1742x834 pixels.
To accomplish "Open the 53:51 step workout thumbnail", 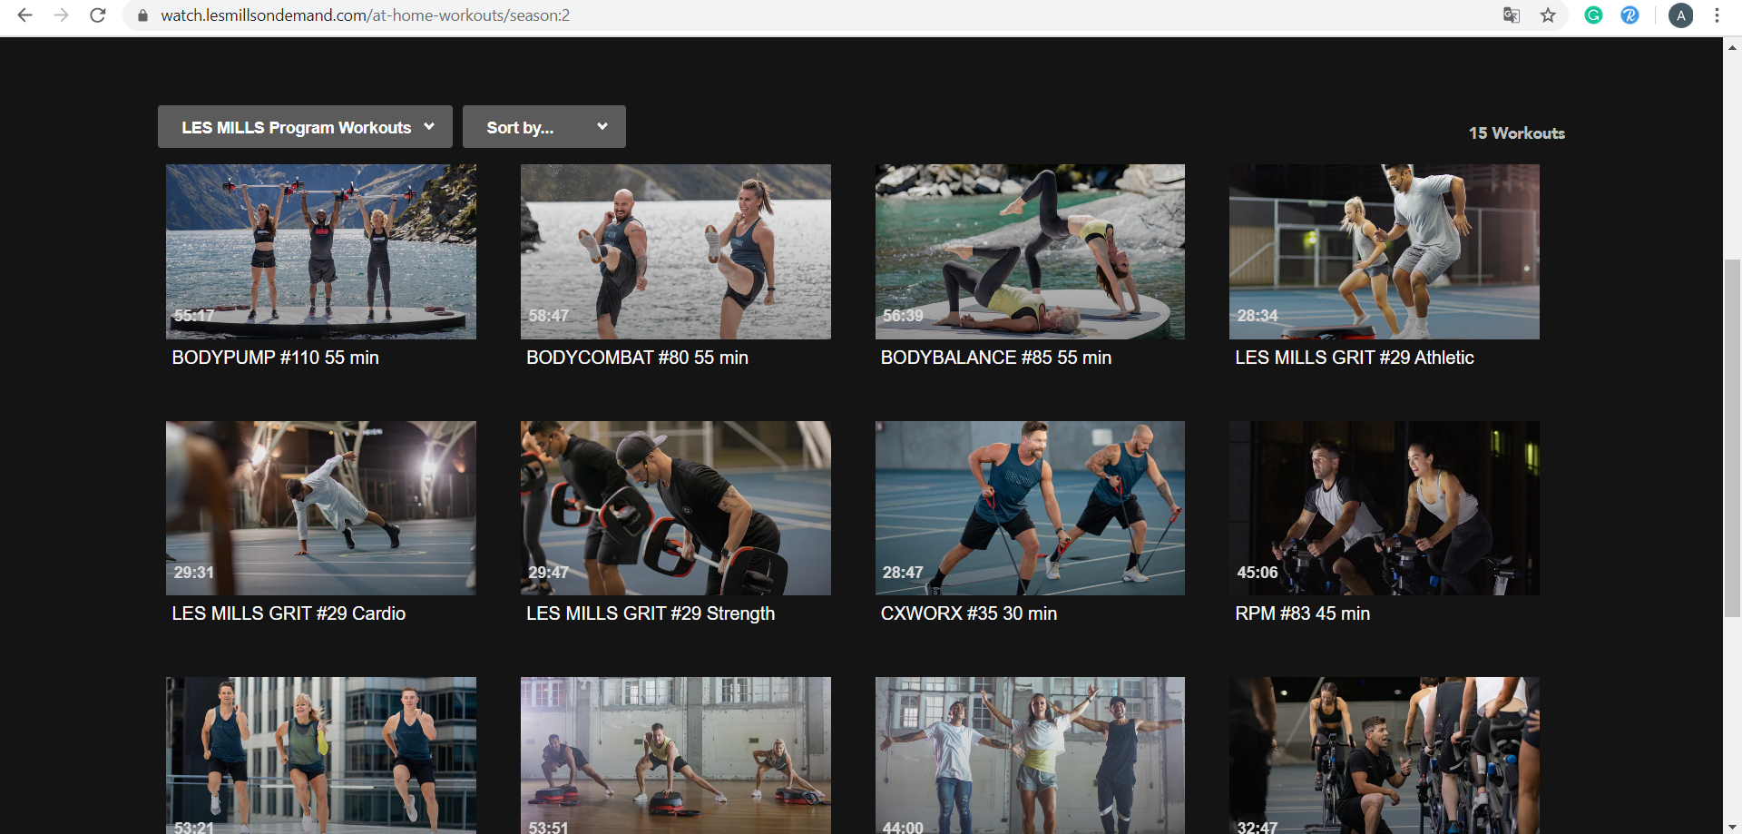I will pyautogui.click(x=676, y=755).
